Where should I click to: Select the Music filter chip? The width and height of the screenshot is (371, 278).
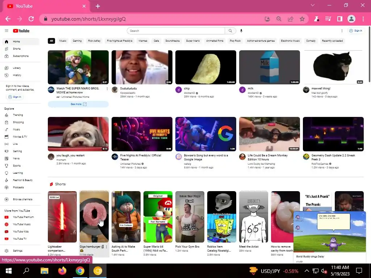coord(63,41)
